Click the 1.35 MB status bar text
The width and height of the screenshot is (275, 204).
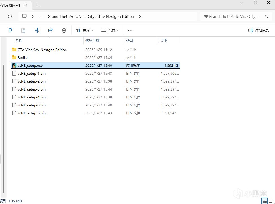(x=15, y=201)
